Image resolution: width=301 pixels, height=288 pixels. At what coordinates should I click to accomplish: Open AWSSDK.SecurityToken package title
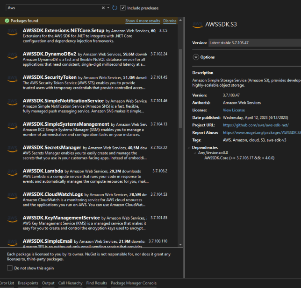tap(50, 77)
